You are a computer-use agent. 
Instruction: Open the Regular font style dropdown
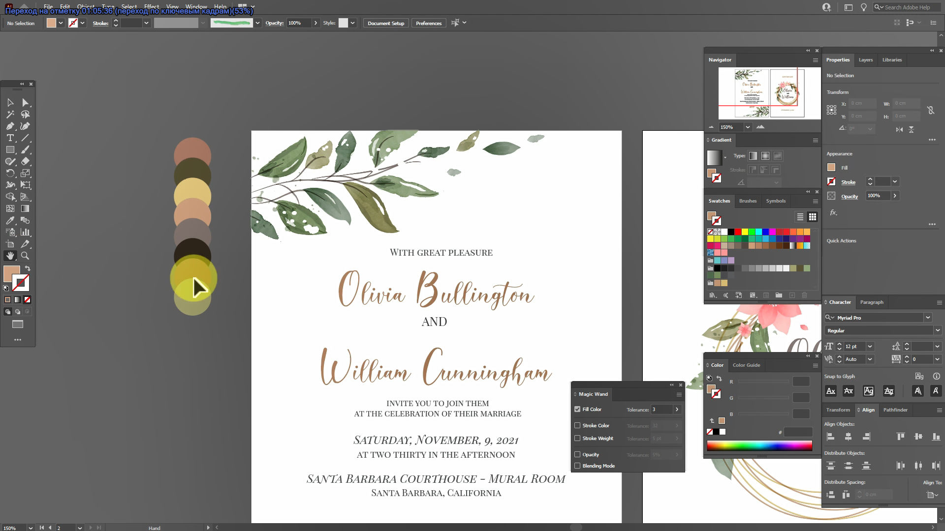pyautogui.click(x=937, y=330)
